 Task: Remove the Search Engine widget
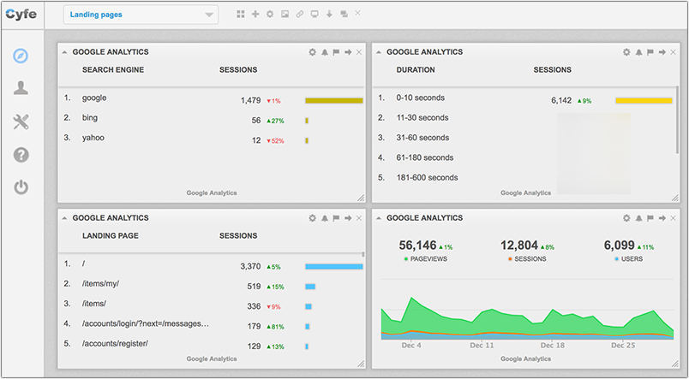359,52
